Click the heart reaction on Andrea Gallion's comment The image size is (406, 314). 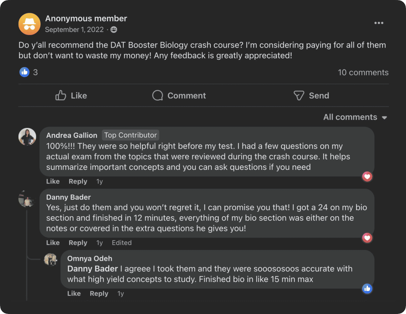[367, 177]
